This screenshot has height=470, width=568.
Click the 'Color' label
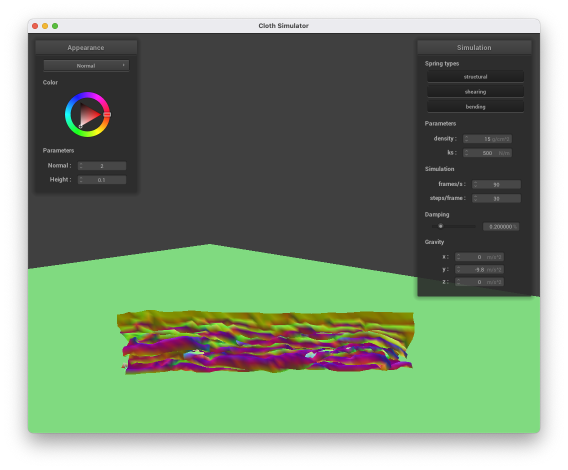tap(50, 82)
